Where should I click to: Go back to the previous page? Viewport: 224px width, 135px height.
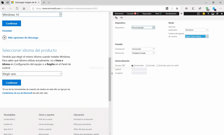[x=3, y=8]
